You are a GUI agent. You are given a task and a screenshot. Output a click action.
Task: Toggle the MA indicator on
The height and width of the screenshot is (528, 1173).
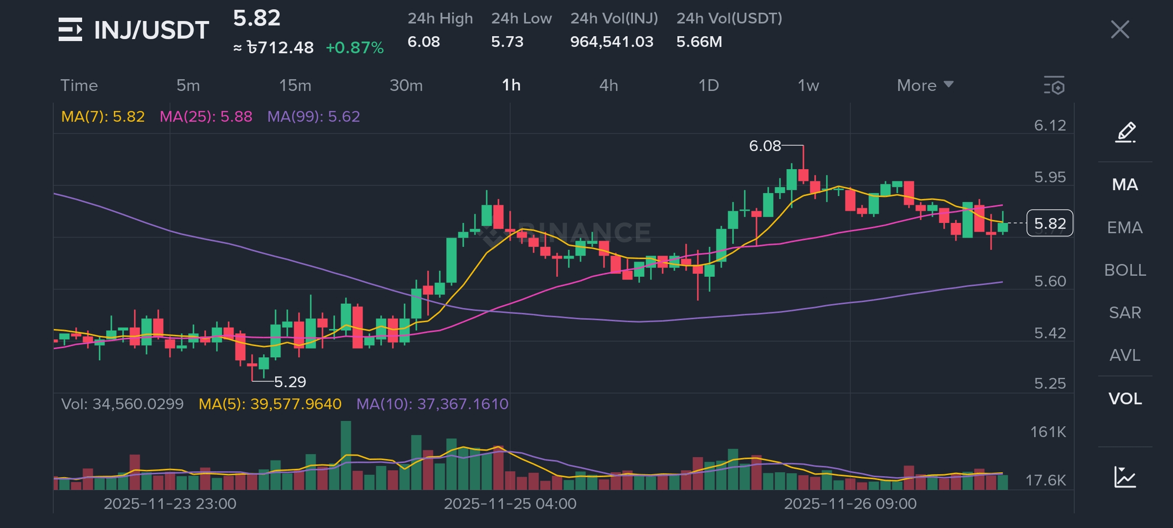pos(1125,185)
